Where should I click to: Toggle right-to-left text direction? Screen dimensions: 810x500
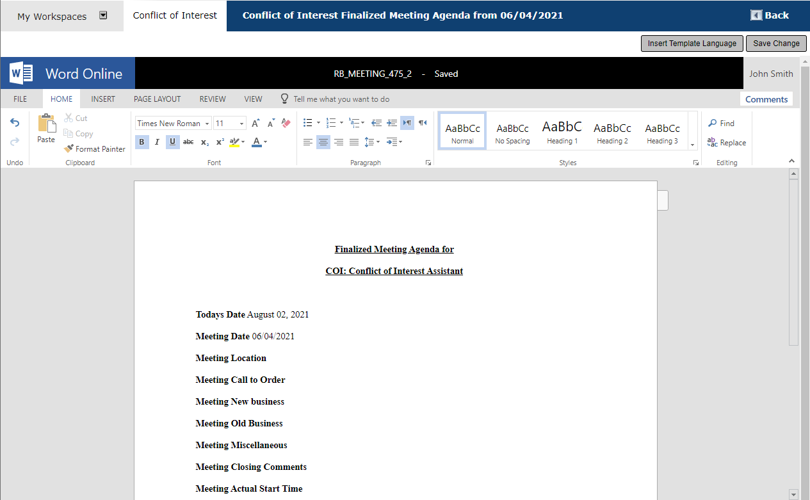pyautogui.click(x=423, y=123)
